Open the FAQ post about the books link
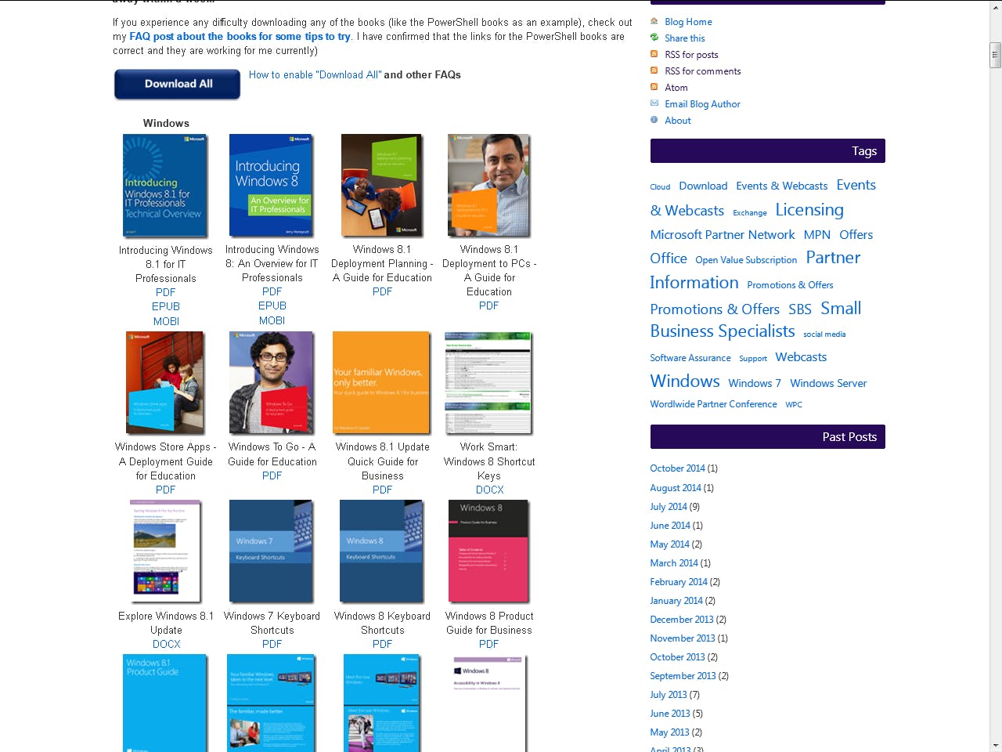Viewport: 1002px width, 752px height. (x=240, y=37)
